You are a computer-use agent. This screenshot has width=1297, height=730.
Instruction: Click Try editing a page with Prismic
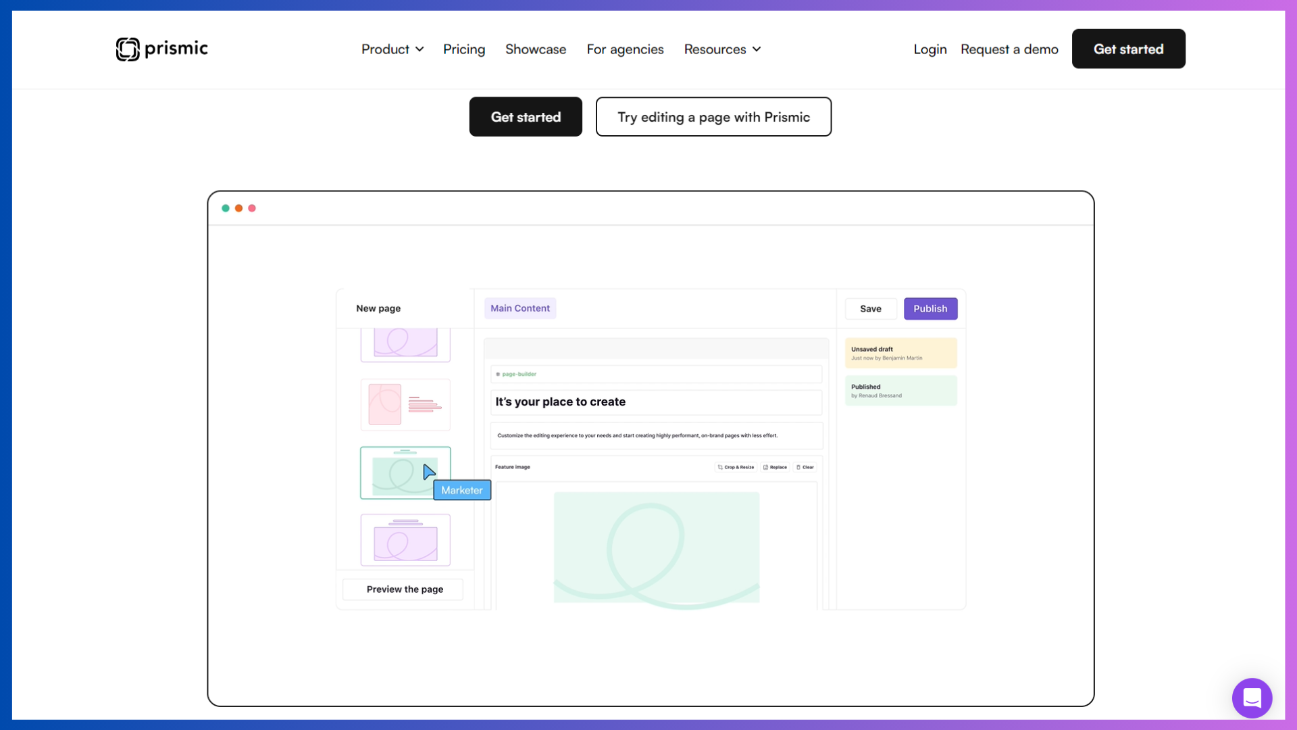(x=713, y=117)
